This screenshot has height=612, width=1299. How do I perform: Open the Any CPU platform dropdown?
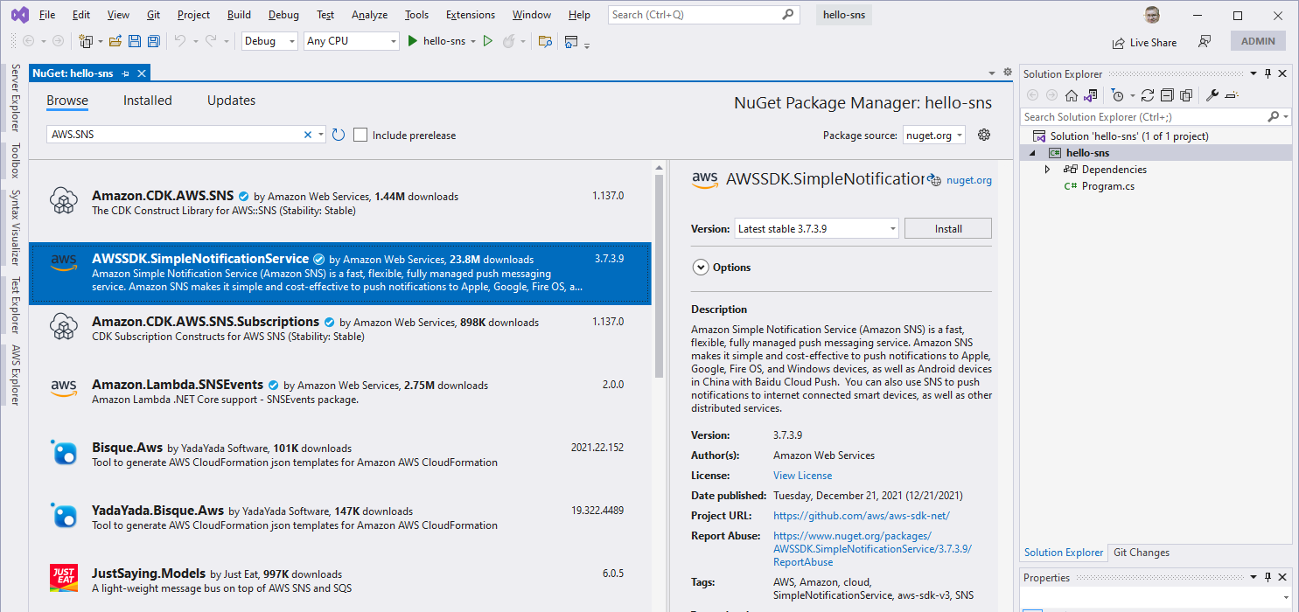coord(352,41)
